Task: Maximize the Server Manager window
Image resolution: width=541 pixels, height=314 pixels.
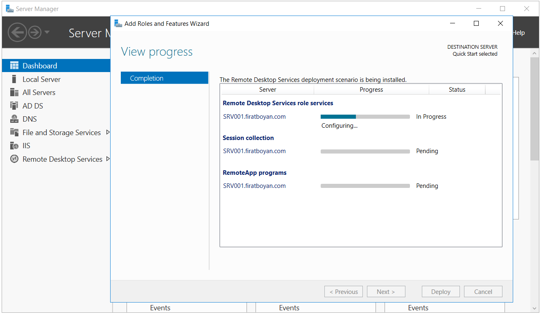Action: [x=503, y=9]
